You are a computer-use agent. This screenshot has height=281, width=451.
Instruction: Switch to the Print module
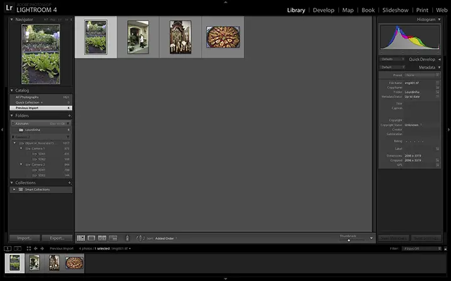coord(422,10)
